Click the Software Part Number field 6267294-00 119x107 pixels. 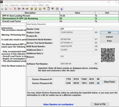click(x=76, y=64)
